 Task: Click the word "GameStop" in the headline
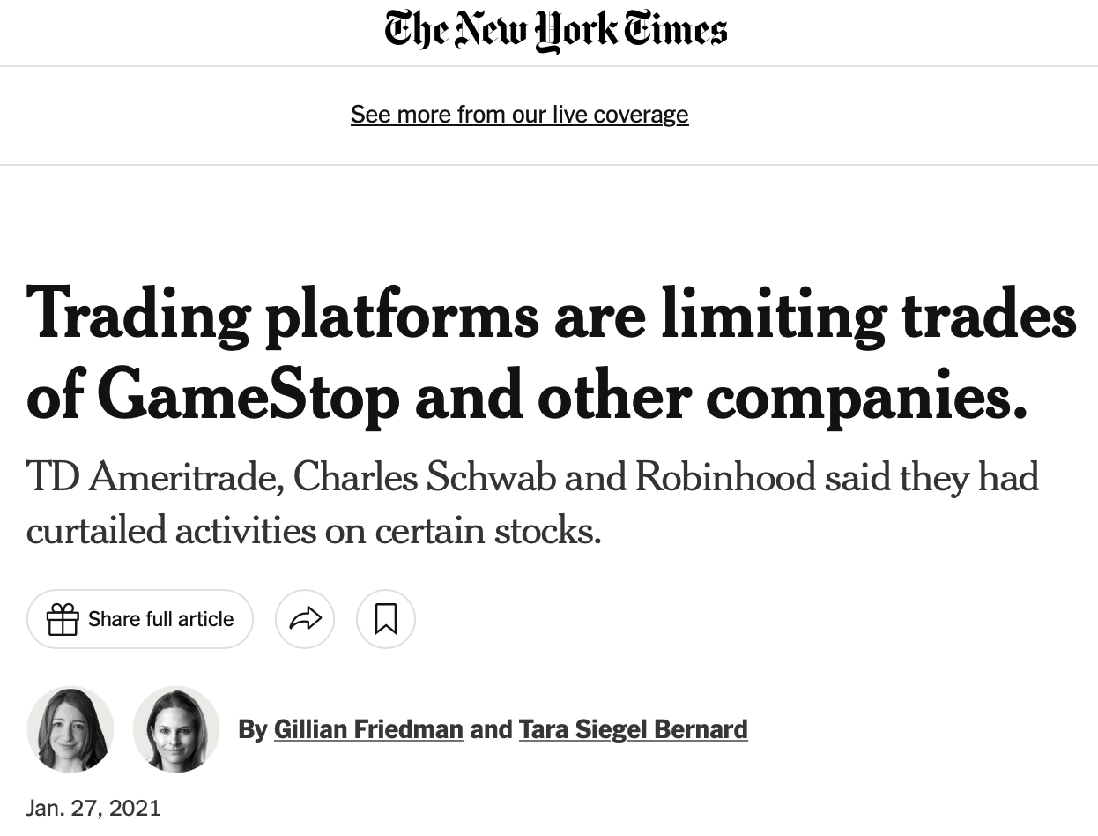click(251, 397)
